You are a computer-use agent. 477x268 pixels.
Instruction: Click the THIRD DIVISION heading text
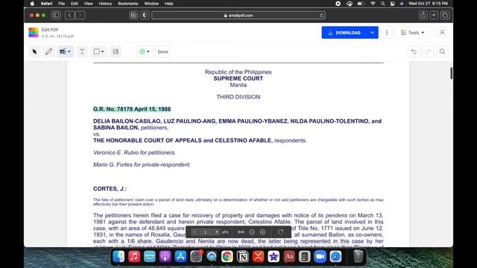coord(238,97)
